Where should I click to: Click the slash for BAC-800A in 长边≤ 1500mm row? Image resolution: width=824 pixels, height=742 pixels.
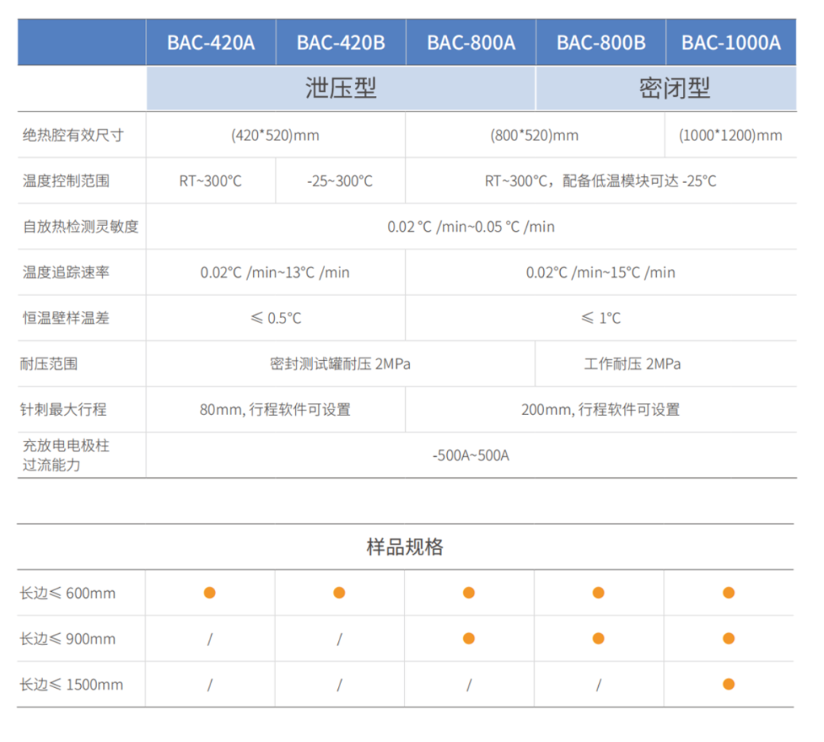coord(468,685)
